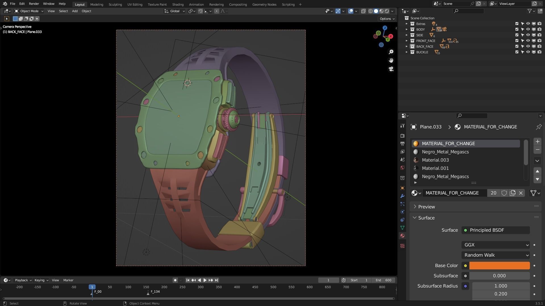Open the Playback popover
The image size is (545, 306).
(23, 280)
